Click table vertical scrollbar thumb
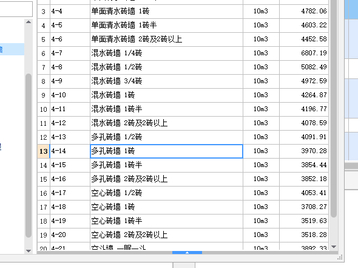This screenshot has width=358, height=268. coord(334,109)
